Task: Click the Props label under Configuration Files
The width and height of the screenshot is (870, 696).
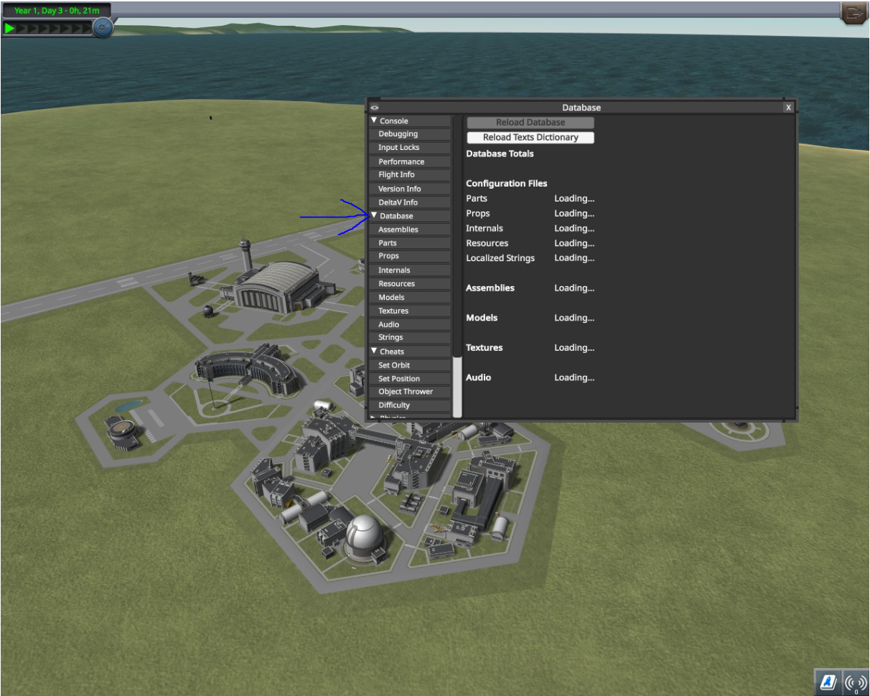Action: (x=478, y=214)
